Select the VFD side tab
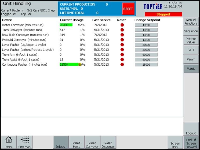 point(191,50)
